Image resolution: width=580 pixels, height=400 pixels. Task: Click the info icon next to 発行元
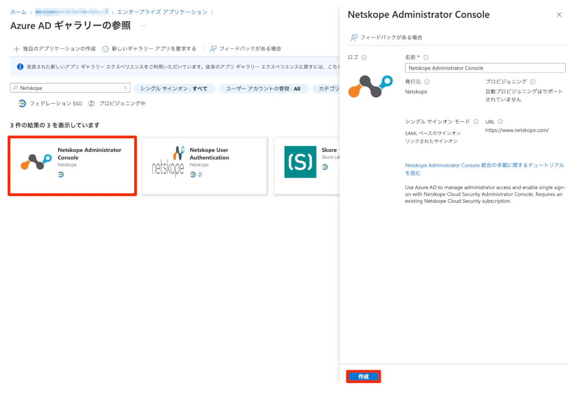[x=427, y=82]
